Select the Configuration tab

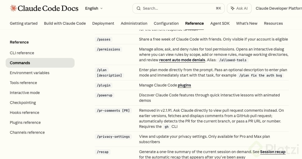166,23
